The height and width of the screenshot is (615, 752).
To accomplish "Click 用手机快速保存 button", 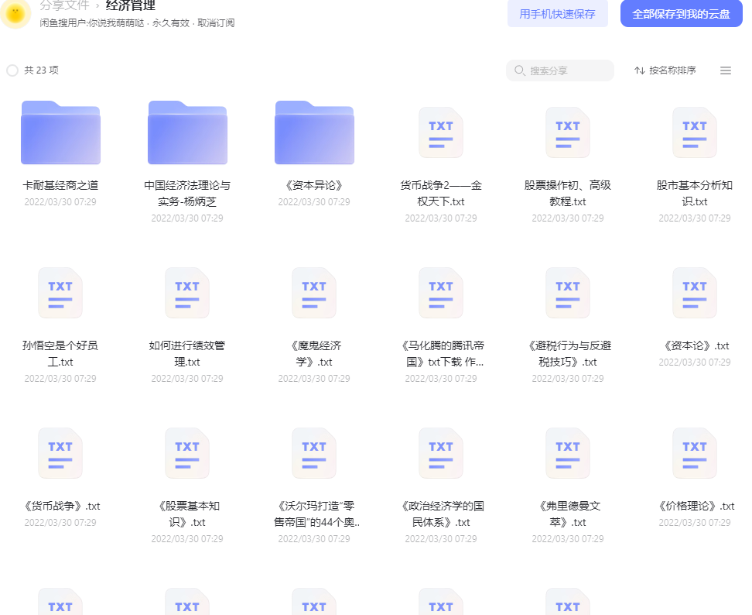I will 558,13.
